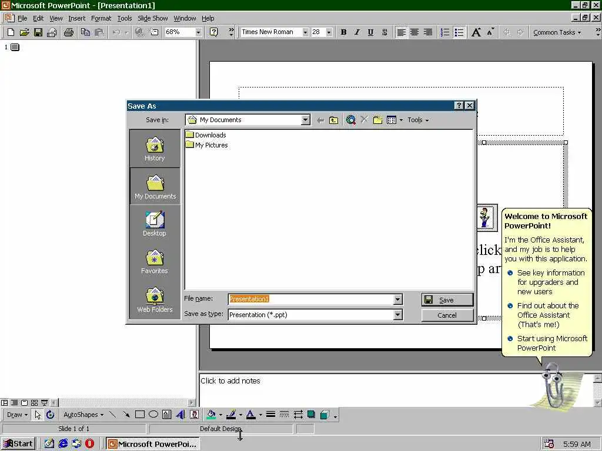Click the Font Color A icon
This screenshot has height=451, width=602.
[250, 415]
